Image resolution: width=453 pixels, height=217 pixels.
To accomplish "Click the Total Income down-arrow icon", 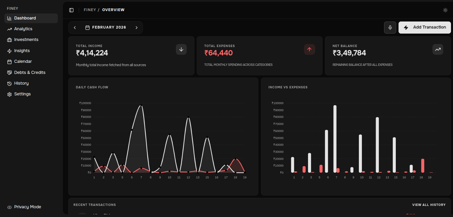I will coord(181,49).
